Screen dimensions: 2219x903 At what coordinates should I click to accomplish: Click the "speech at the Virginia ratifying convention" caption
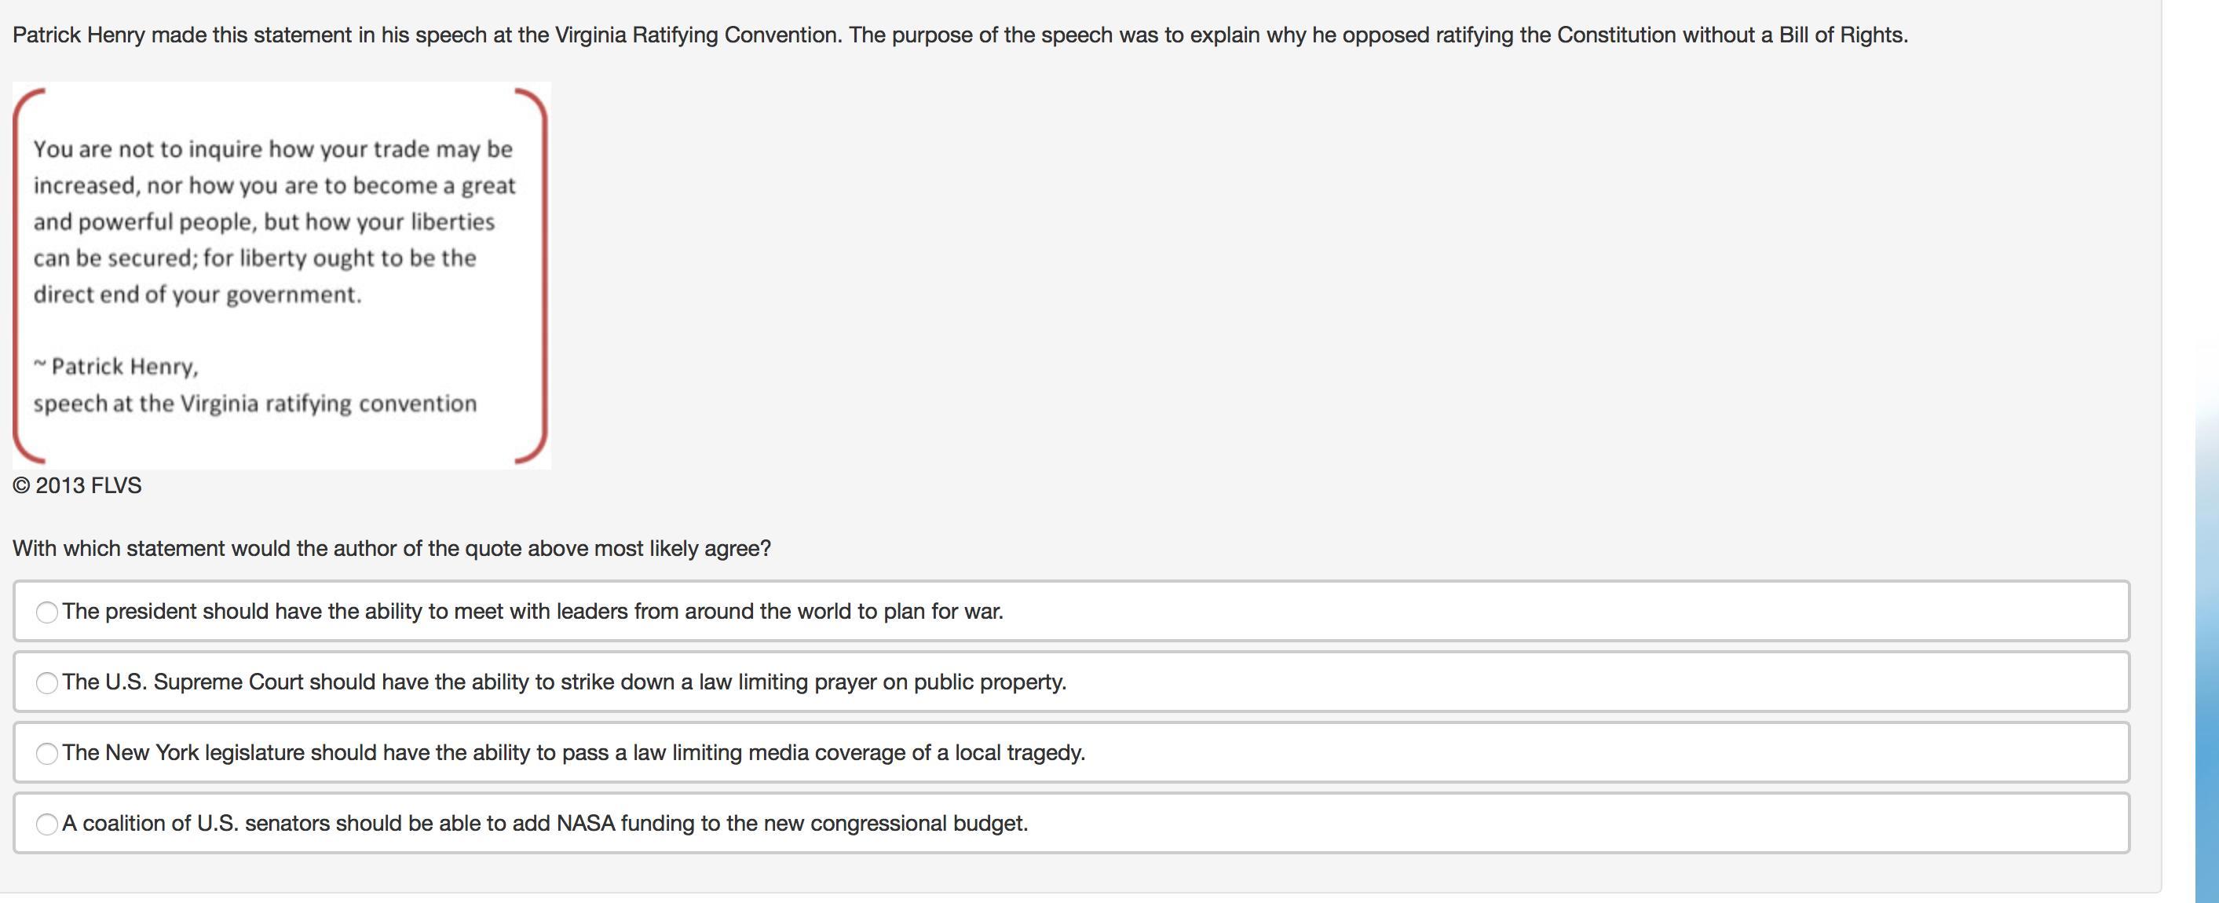(x=255, y=404)
